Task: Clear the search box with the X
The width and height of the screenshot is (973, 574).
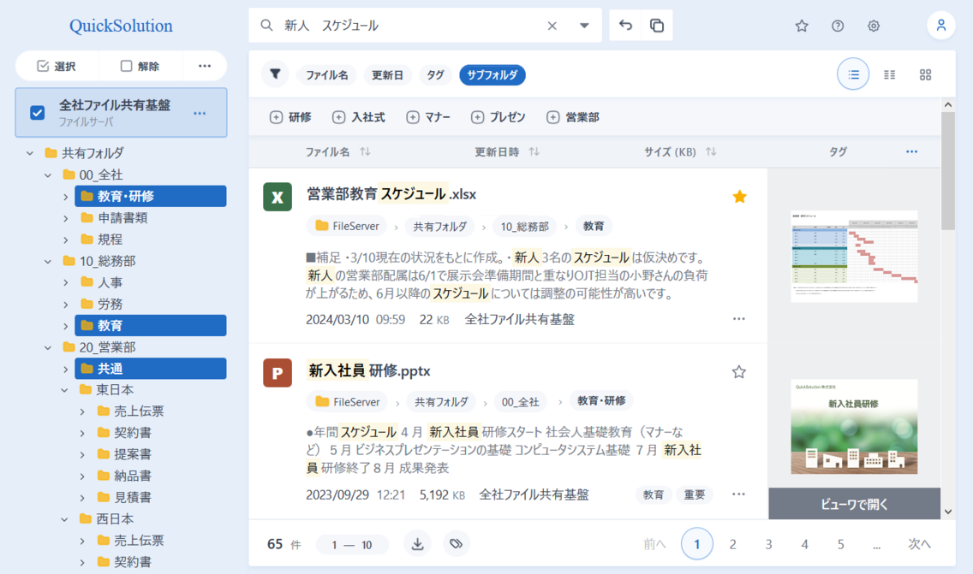Action: click(x=552, y=25)
